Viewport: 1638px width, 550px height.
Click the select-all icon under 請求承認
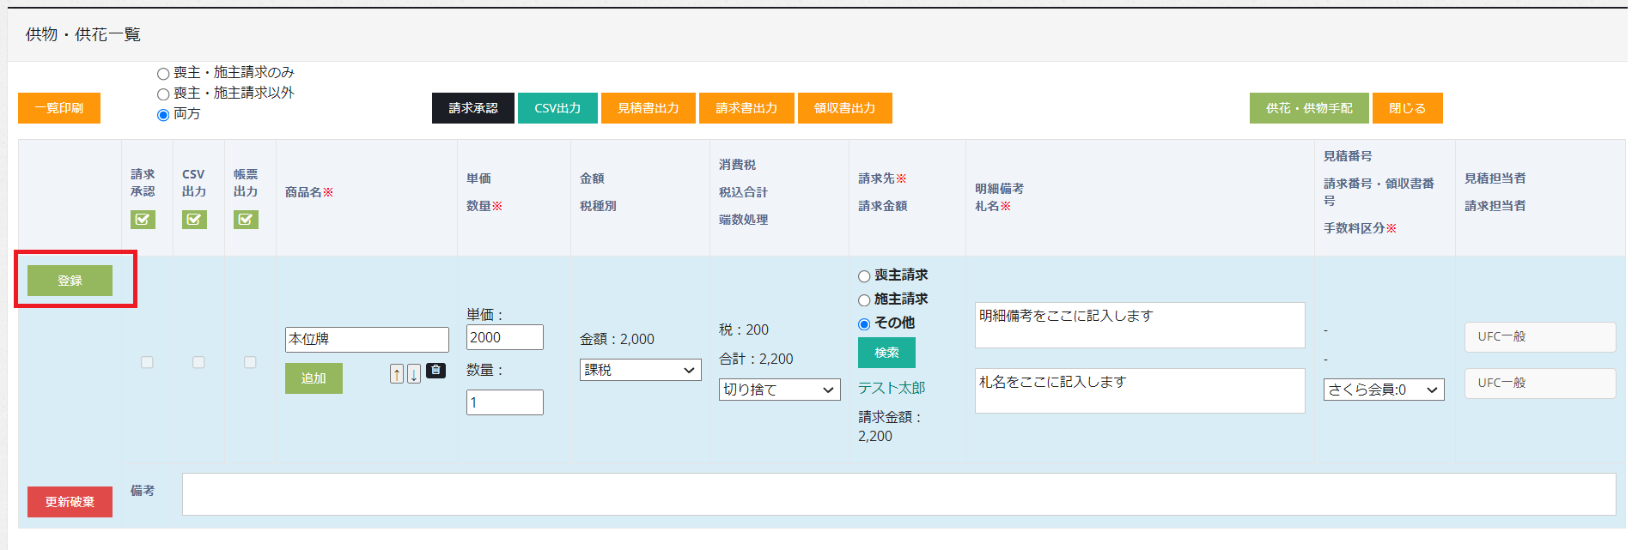tap(143, 220)
